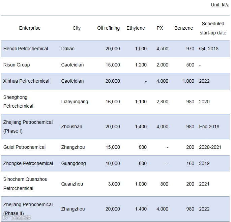Image resolution: width=231 pixels, height=222 pixels.
Task: Select Risun Group's oil refining 15,000
Action: point(113,65)
